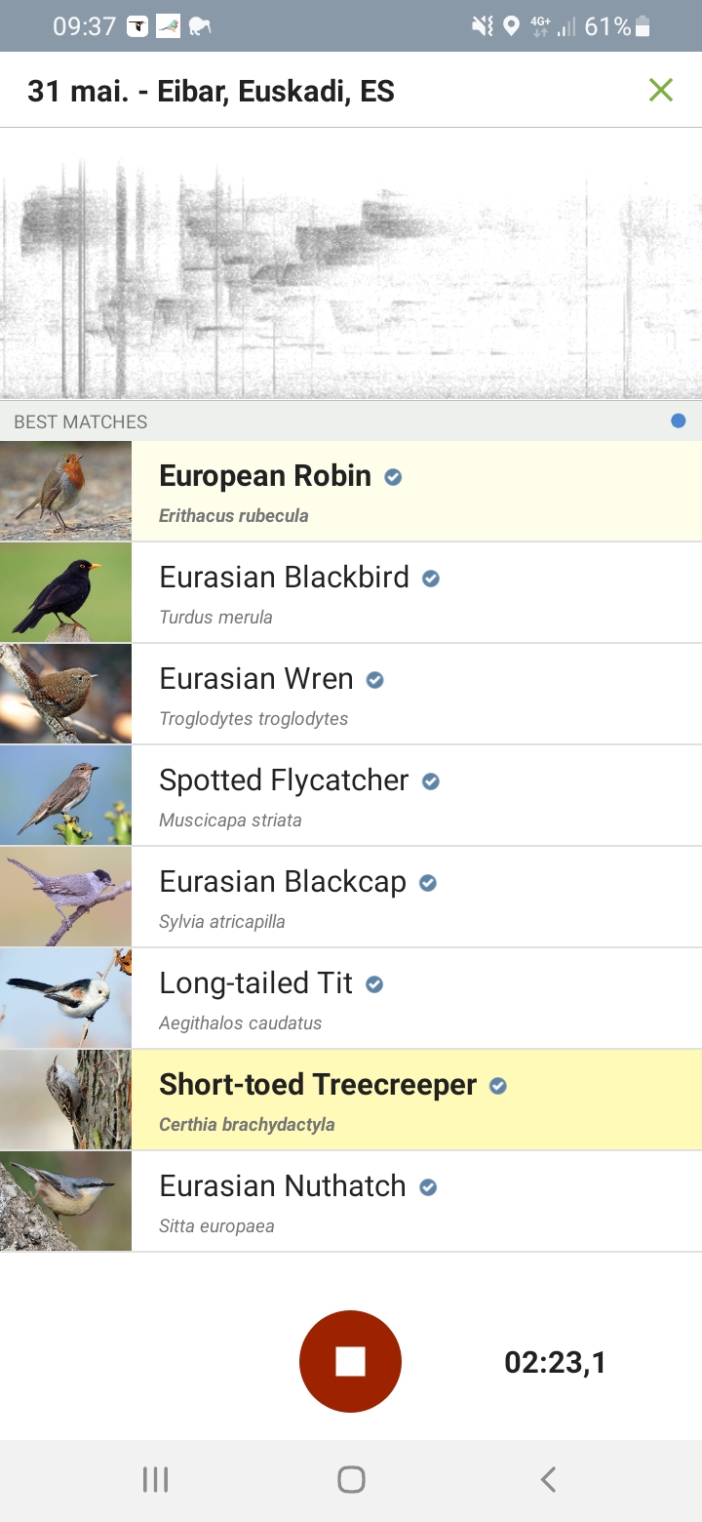Screen dimensions: 702x1522
Task: Tap the verified badge beside Eurasian Blackbird
Action: tap(430, 579)
